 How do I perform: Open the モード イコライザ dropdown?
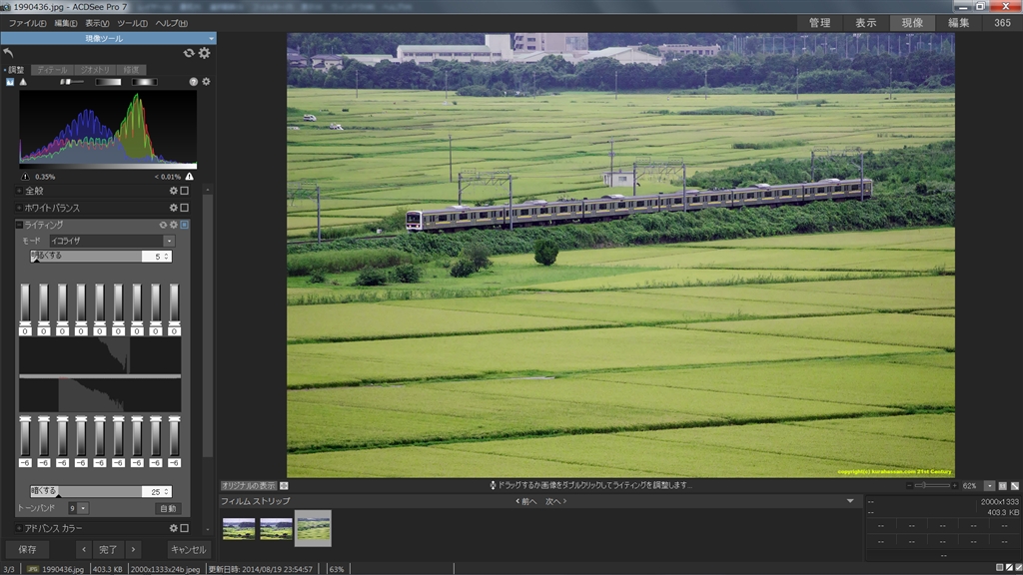point(112,241)
